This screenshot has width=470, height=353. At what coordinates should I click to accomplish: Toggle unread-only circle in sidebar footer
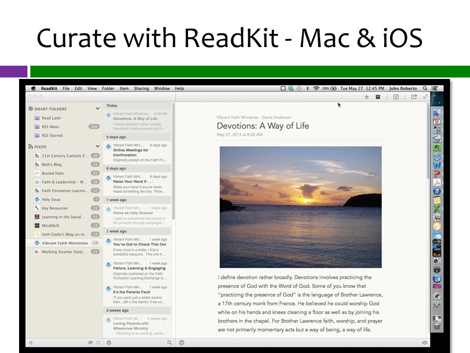[98, 343]
